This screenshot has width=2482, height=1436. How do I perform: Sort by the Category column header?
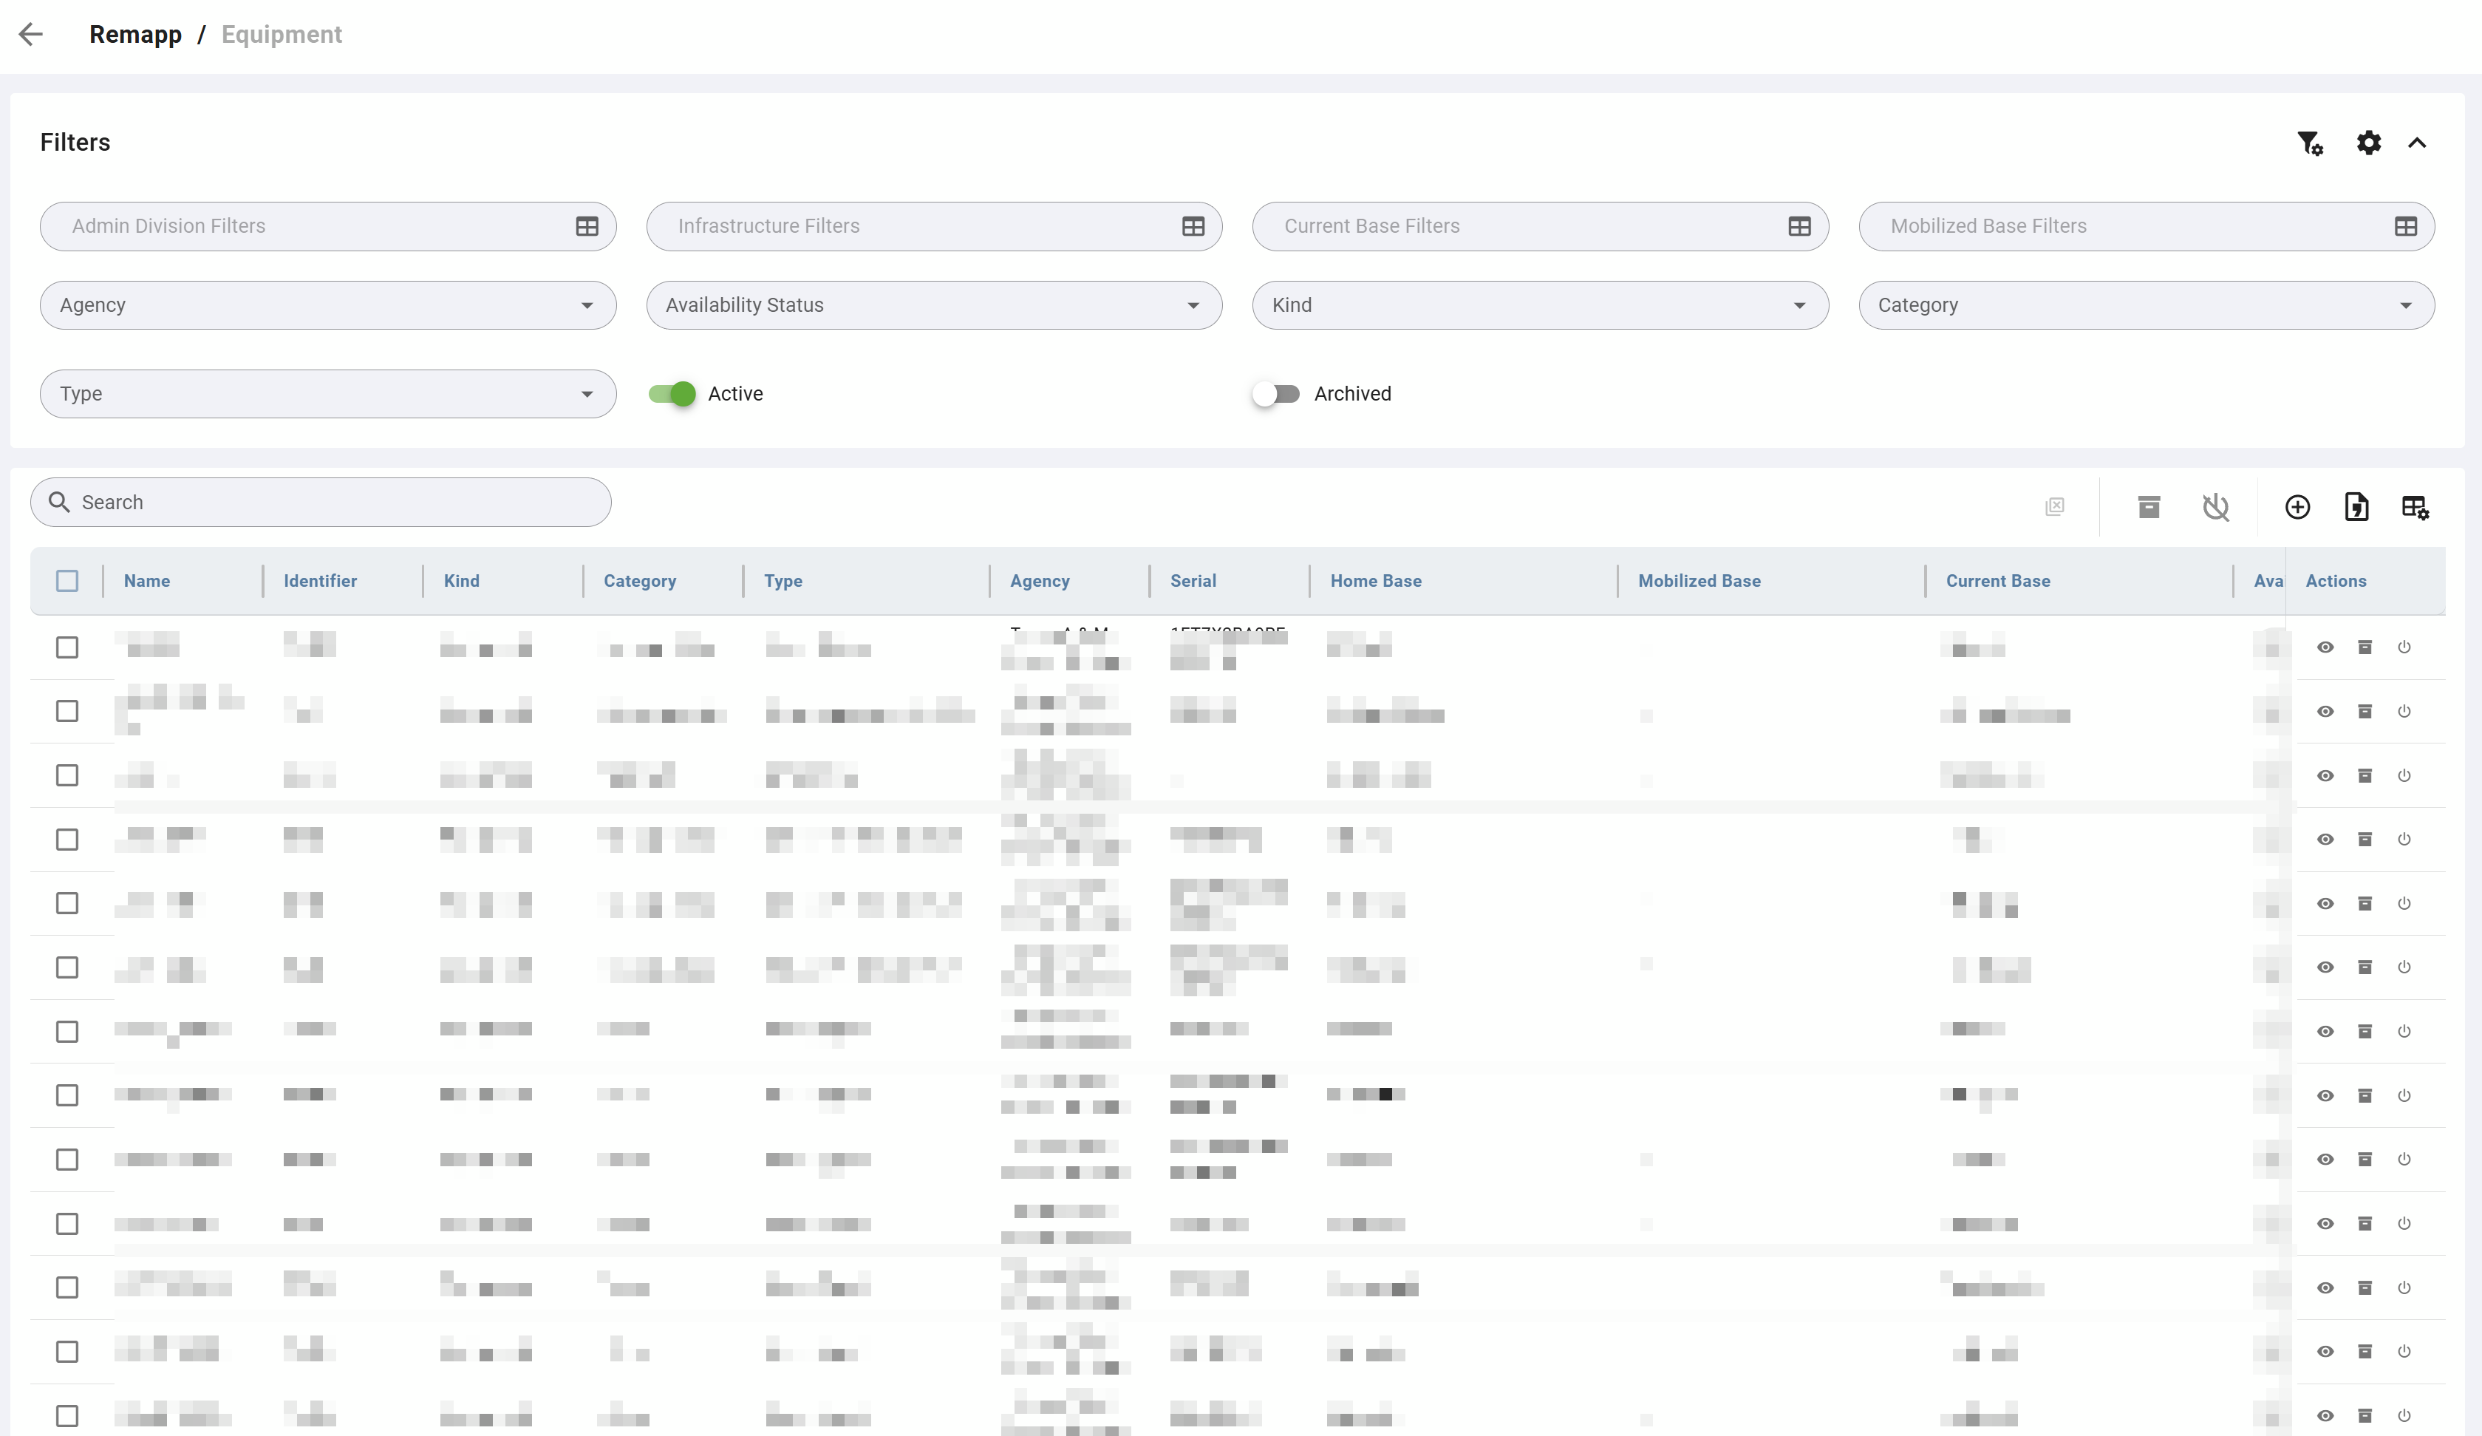point(640,581)
